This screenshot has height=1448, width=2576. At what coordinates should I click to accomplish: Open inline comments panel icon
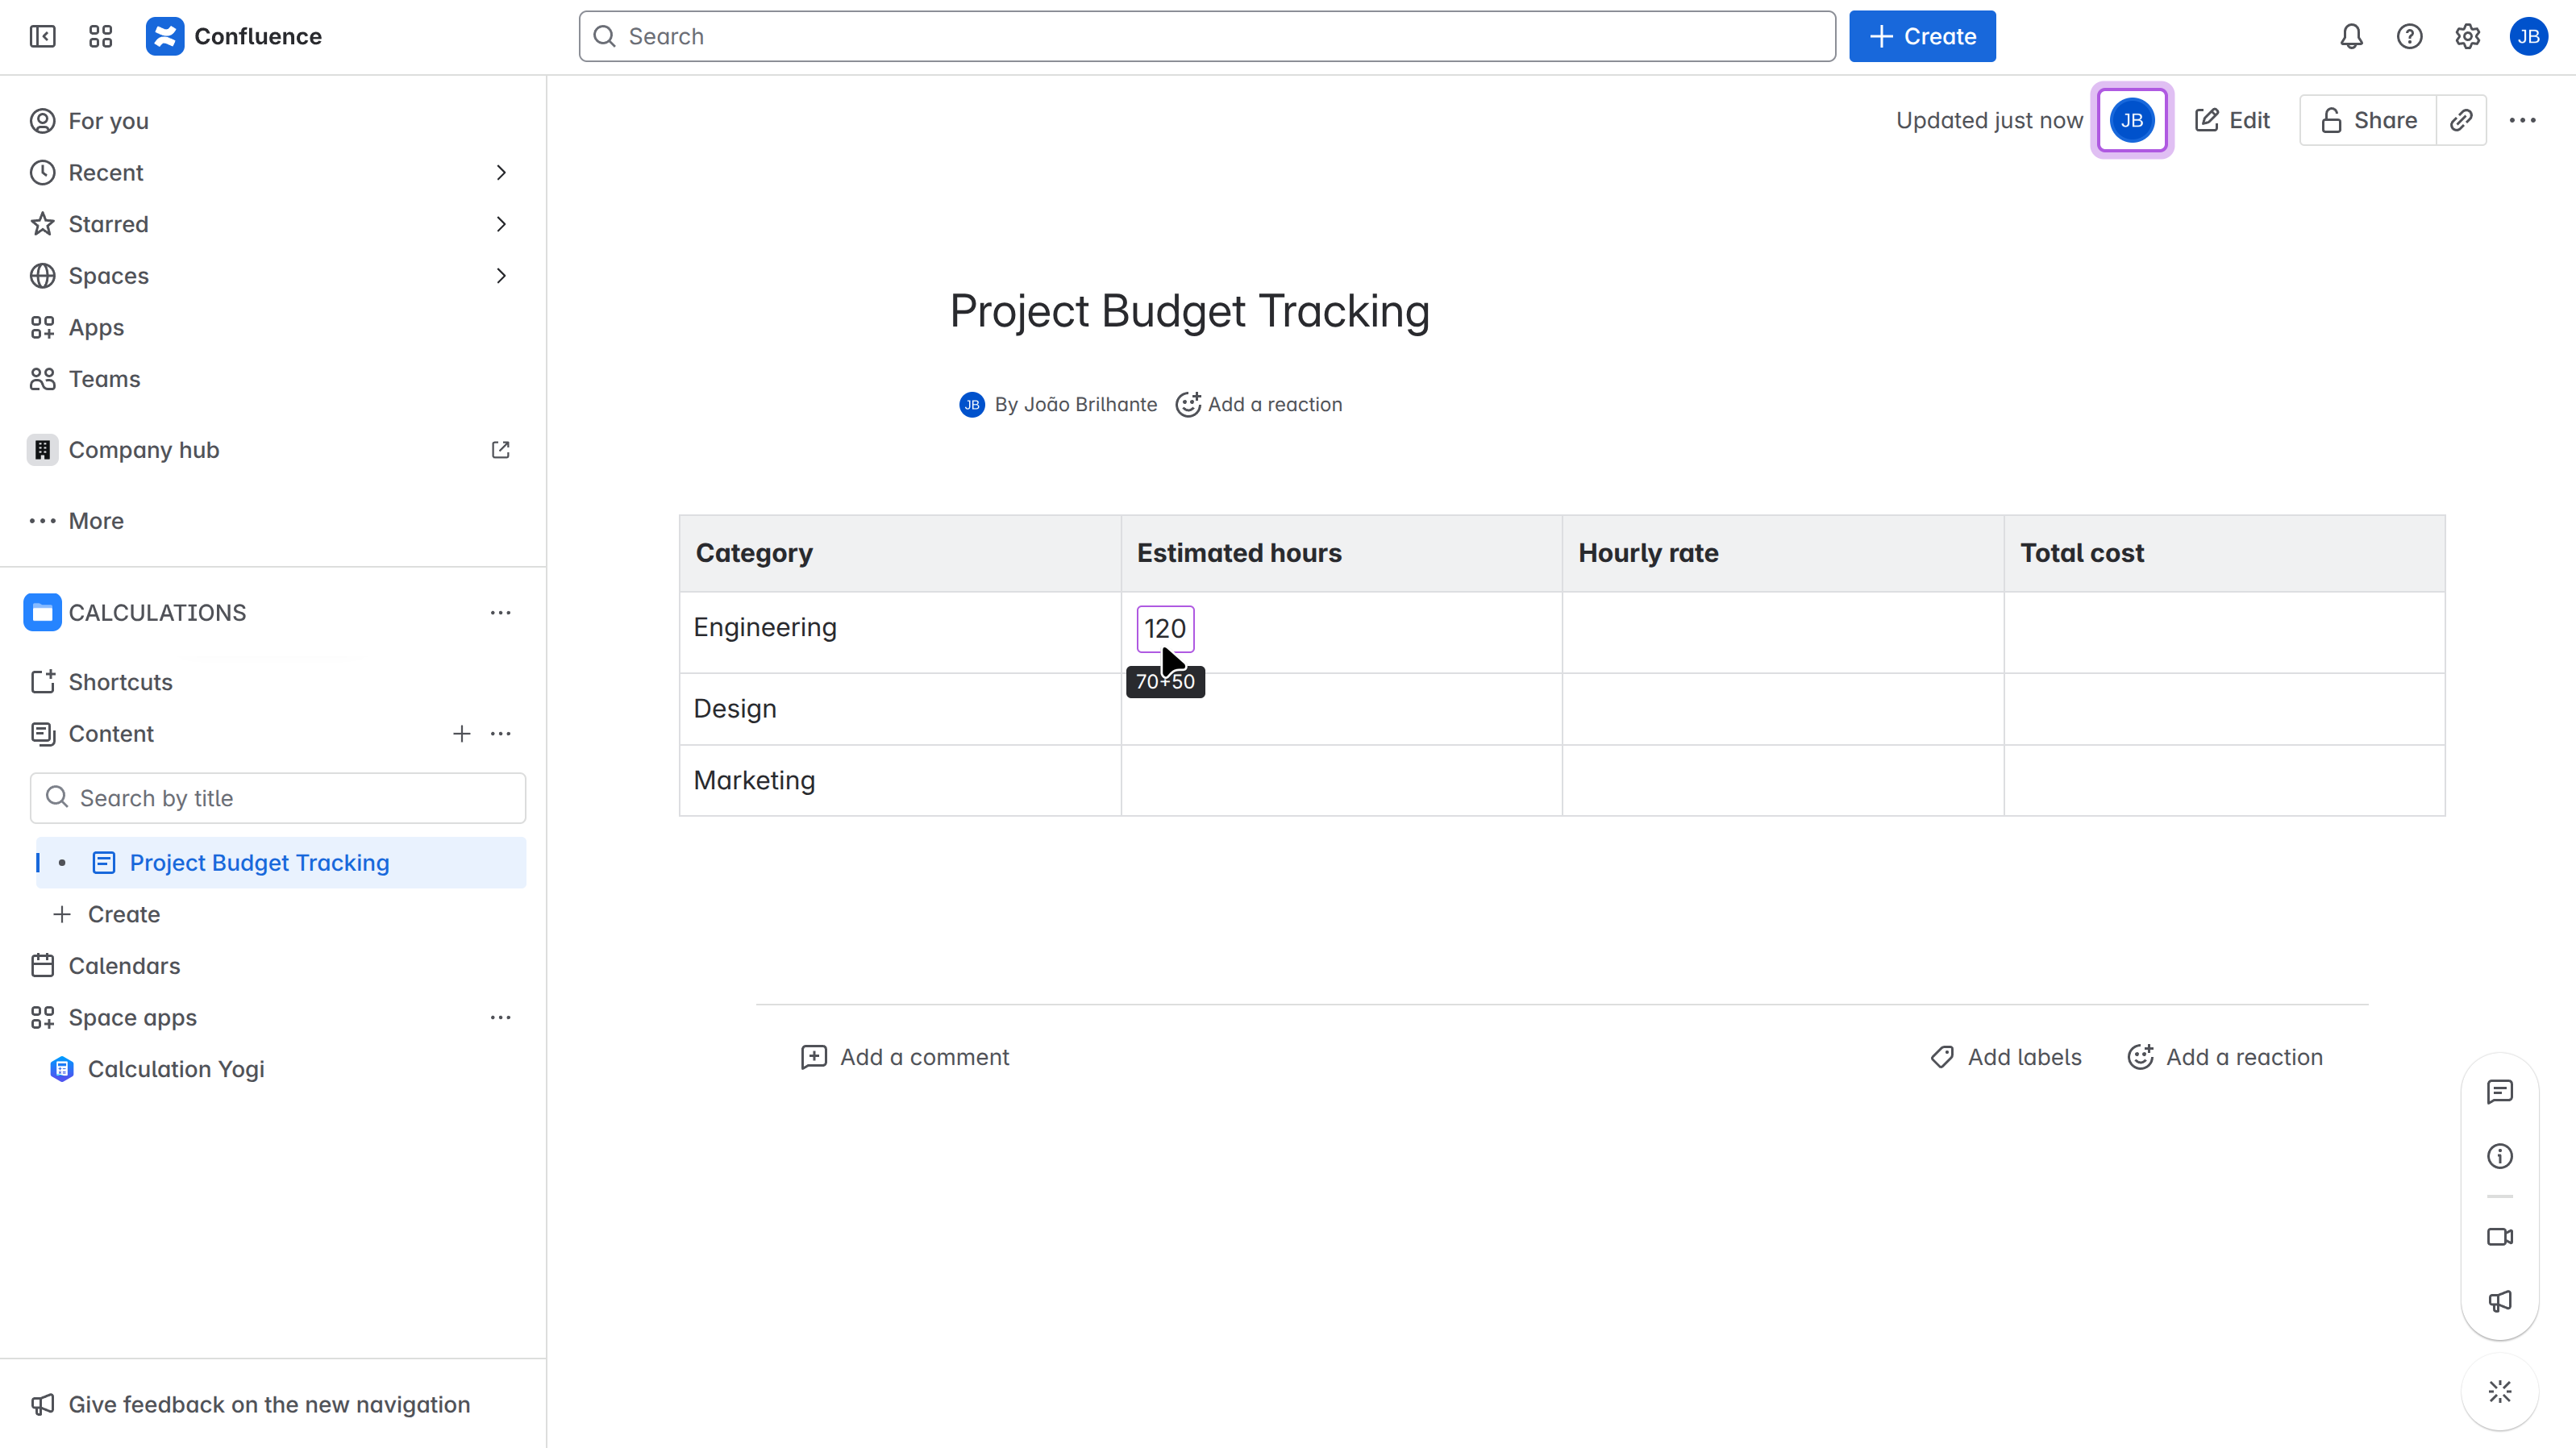[x=2499, y=1092]
